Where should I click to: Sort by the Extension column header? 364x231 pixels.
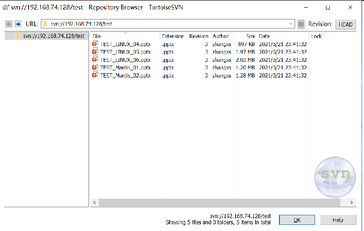[173, 36]
